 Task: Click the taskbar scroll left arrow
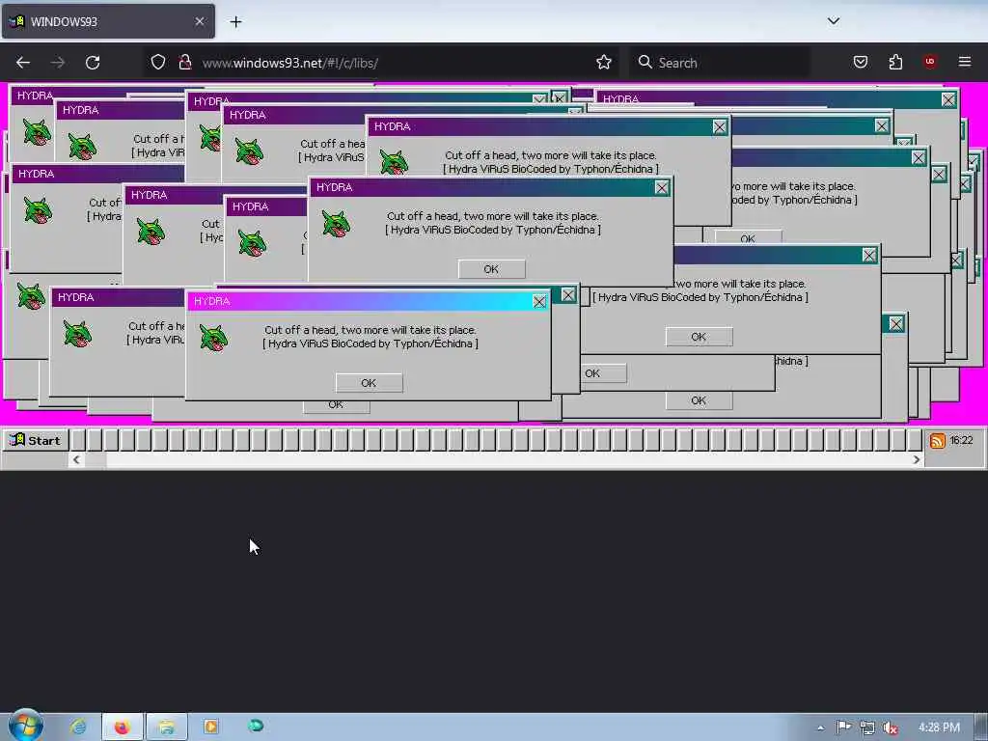(76, 460)
